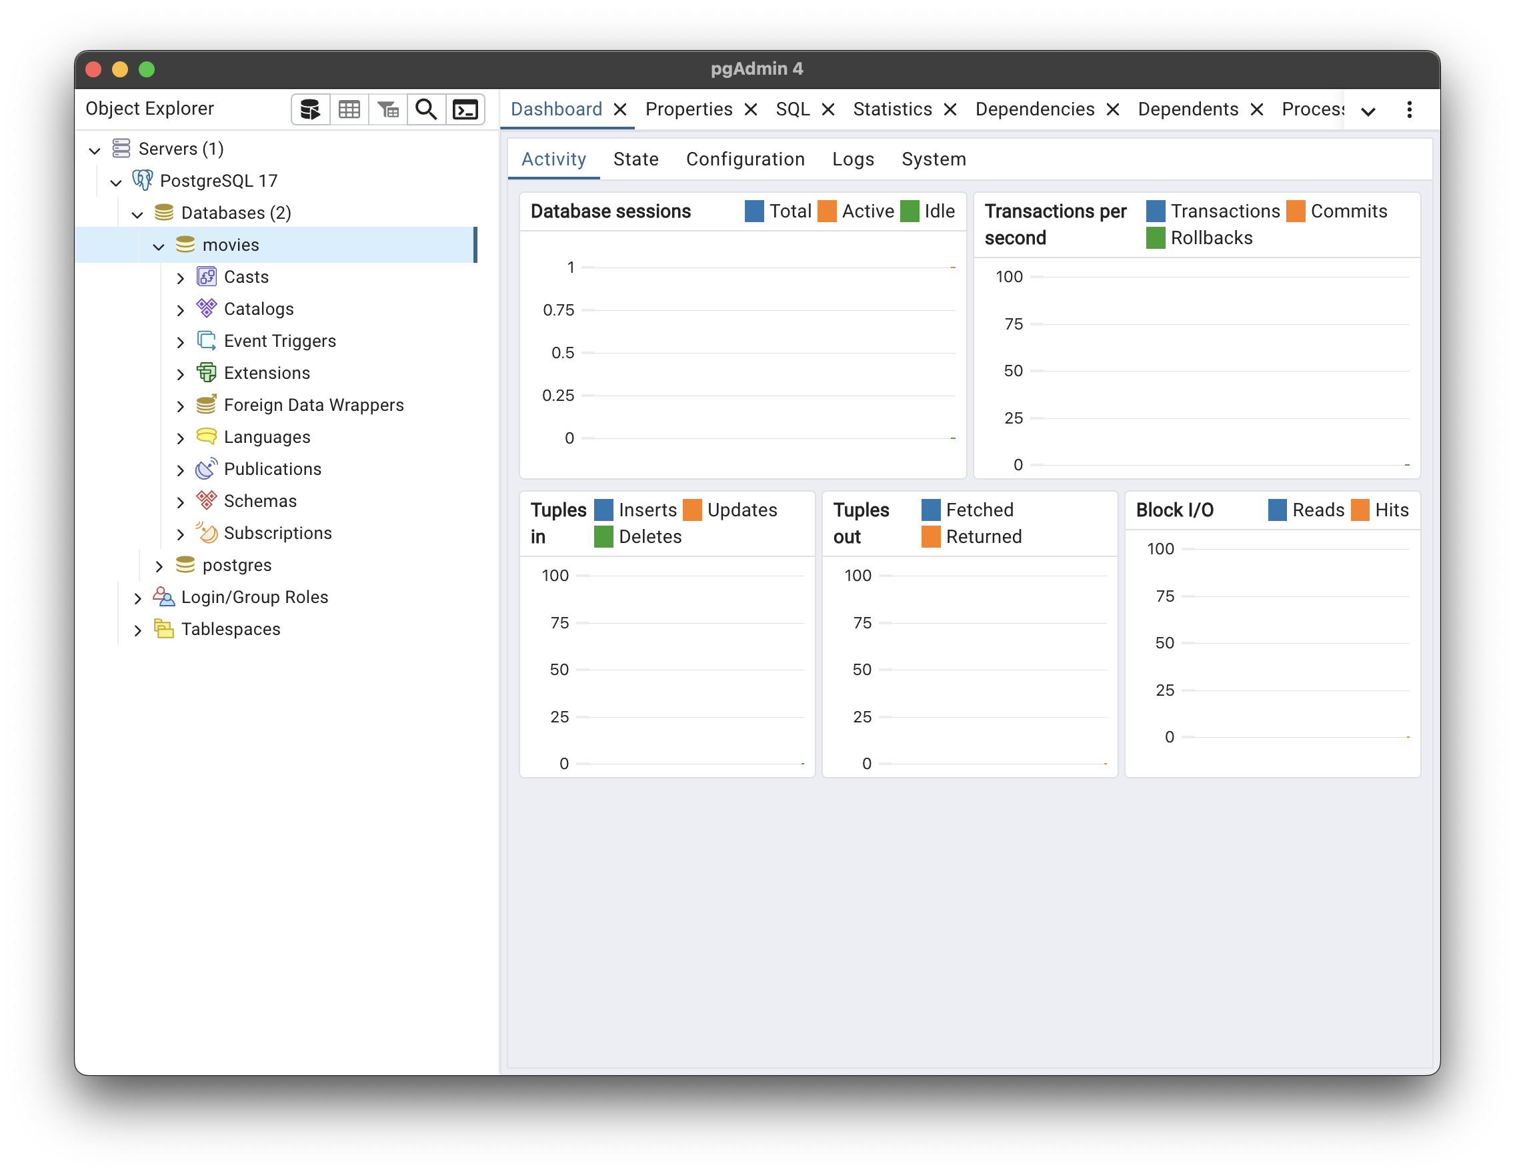Click the Extensions node icon
The image size is (1515, 1174).
click(206, 373)
